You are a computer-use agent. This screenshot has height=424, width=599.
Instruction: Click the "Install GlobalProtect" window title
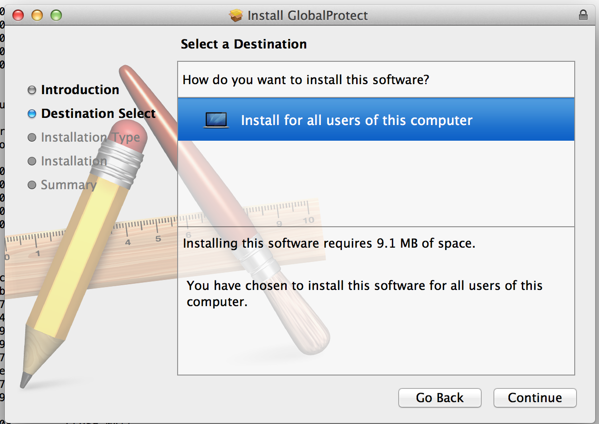click(308, 16)
